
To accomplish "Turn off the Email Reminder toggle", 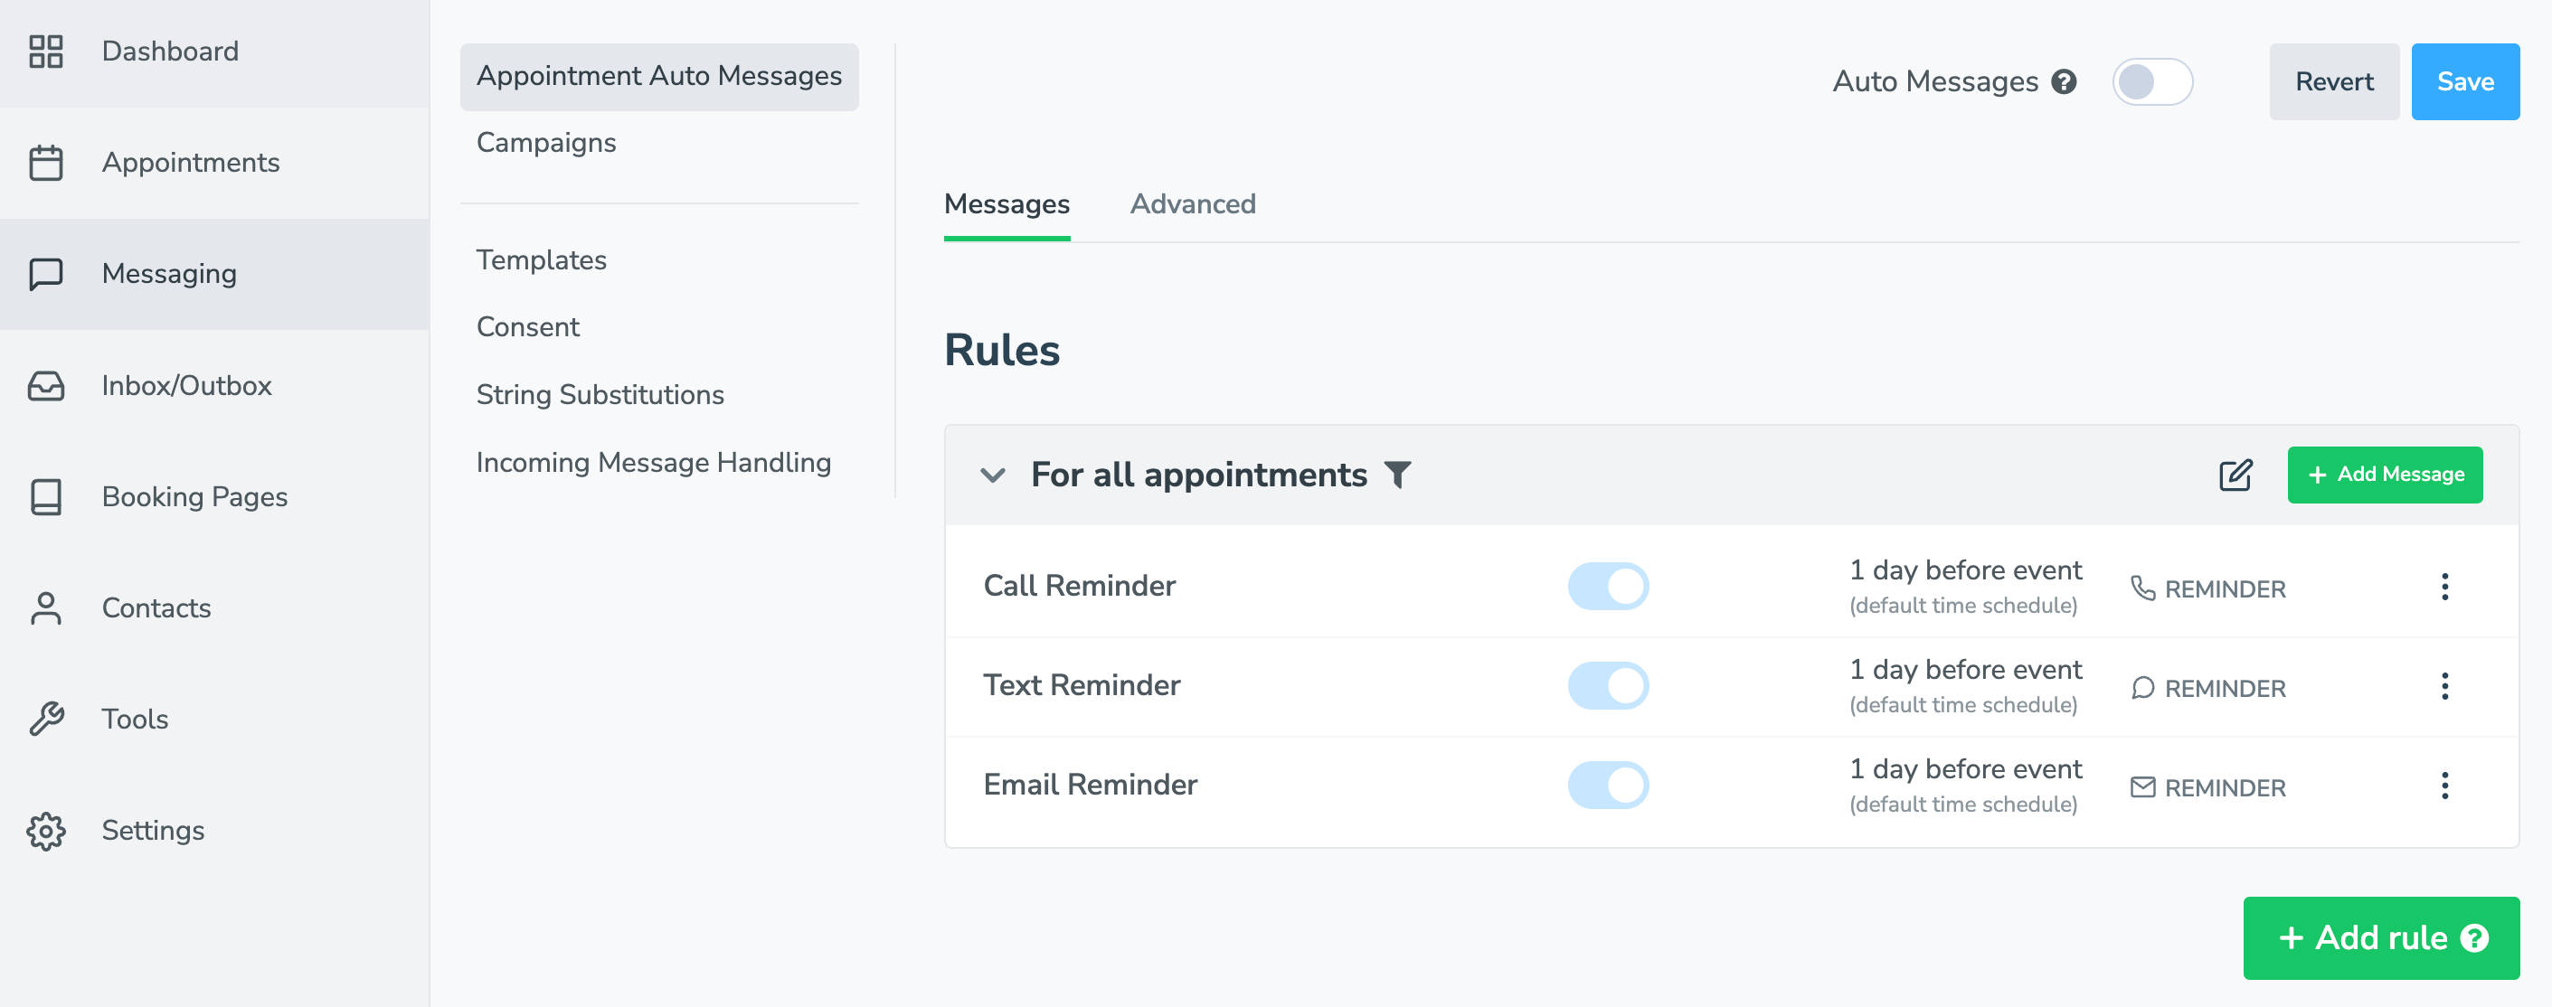I will pyautogui.click(x=1608, y=785).
